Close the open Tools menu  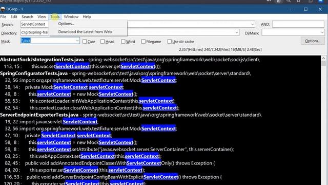point(55,16)
